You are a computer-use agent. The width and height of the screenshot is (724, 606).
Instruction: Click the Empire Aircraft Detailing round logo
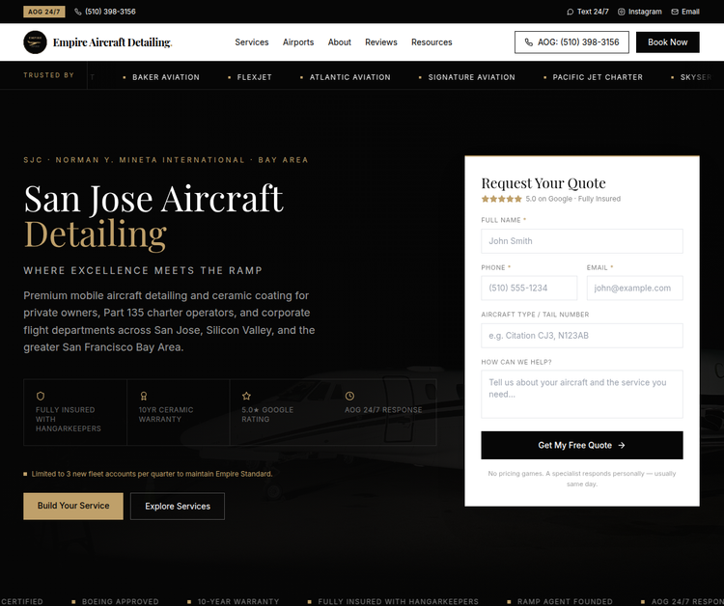point(35,42)
